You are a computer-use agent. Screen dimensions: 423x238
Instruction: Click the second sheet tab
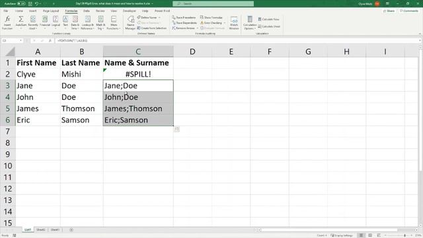(41, 230)
